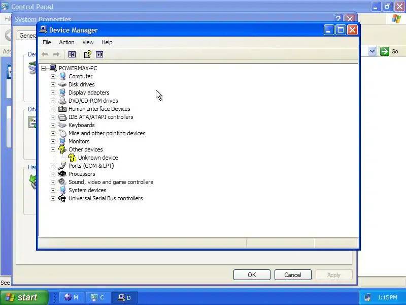
Task: Click the Properties toolbar icon with question mark
Action: pyautogui.click(x=87, y=54)
